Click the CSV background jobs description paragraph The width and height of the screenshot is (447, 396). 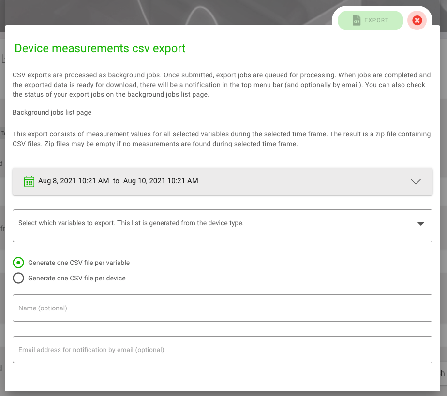coord(221,85)
